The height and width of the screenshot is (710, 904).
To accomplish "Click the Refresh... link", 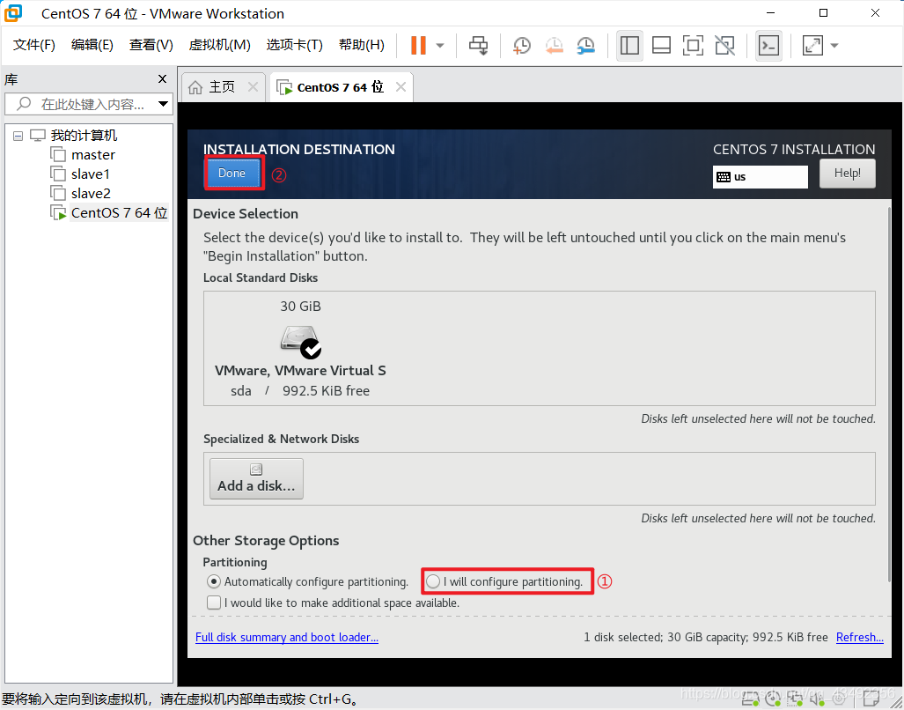I will click(x=860, y=638).
